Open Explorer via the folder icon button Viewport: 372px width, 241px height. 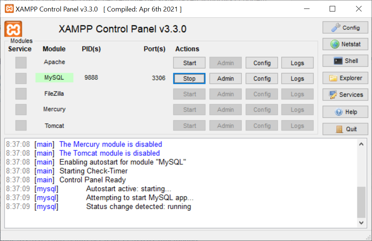coord(345,78)
